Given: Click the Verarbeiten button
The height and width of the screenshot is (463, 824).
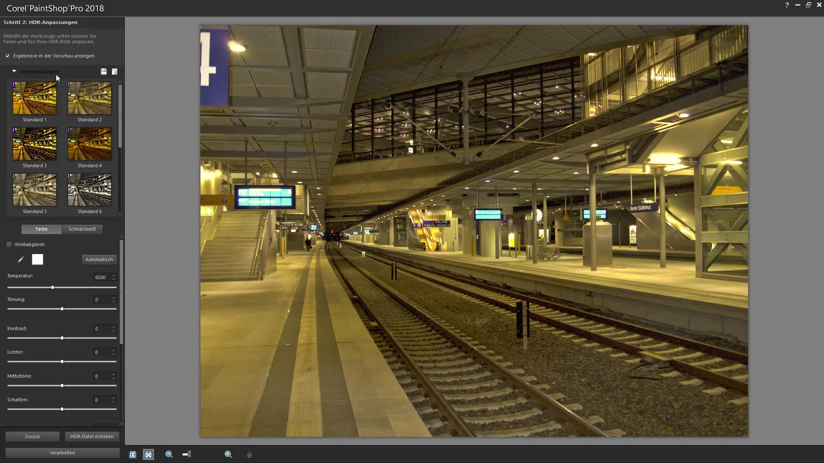Looking at the screenshot, I should (62, 453).
